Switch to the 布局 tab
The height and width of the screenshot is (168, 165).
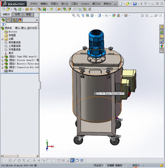[17, 15]
